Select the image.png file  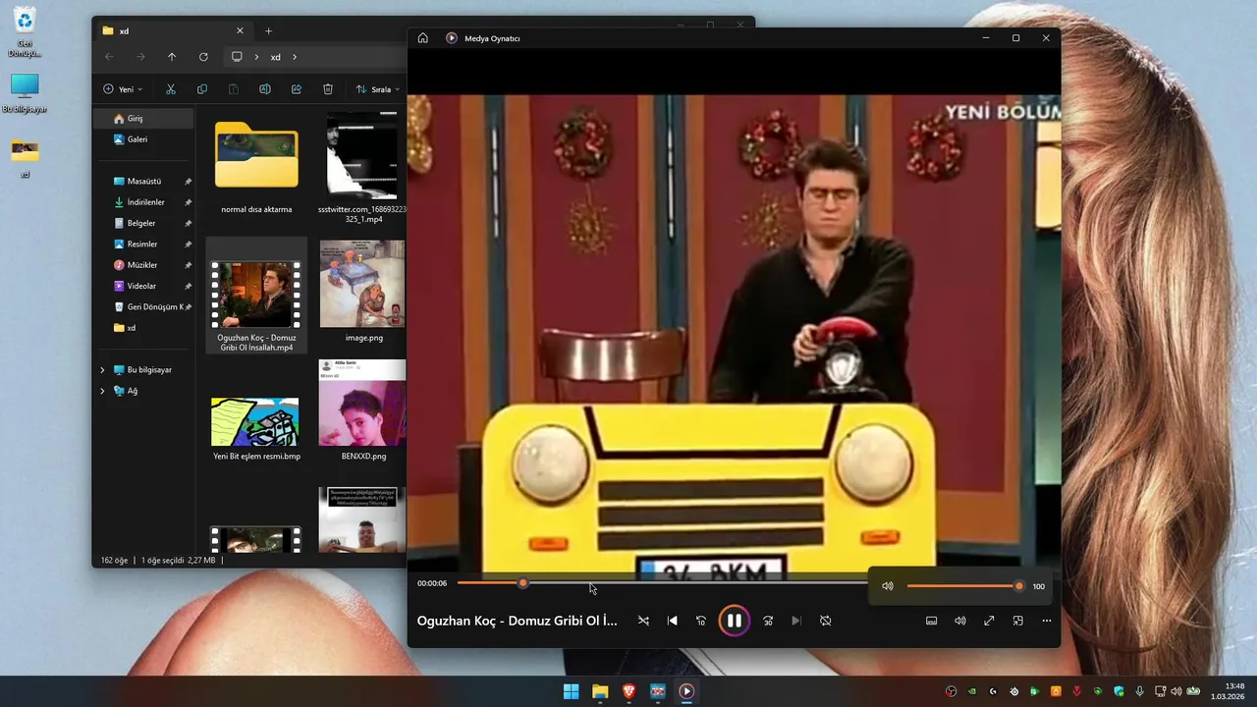pos(363,293)
